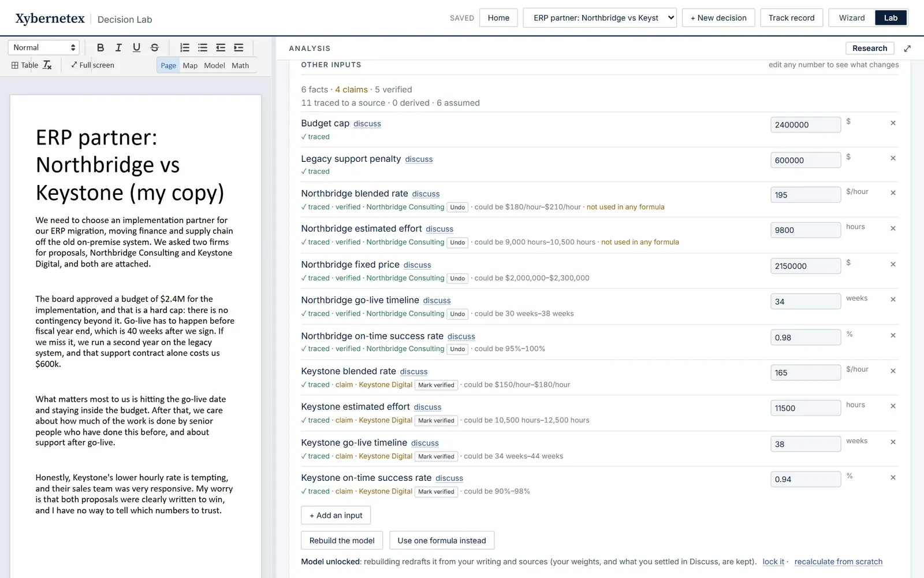Create a new decision
924x578 pixels.
(x=718, y=18)
